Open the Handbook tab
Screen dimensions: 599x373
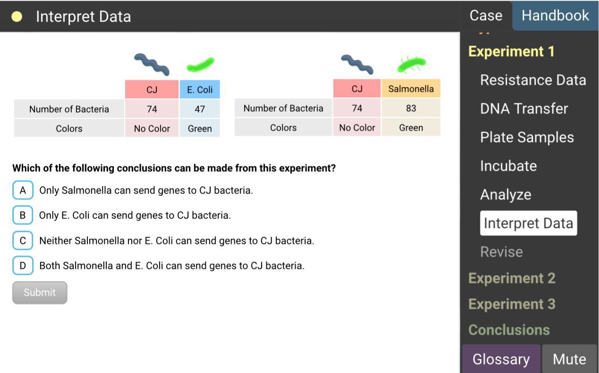click(x=555, y=16)
